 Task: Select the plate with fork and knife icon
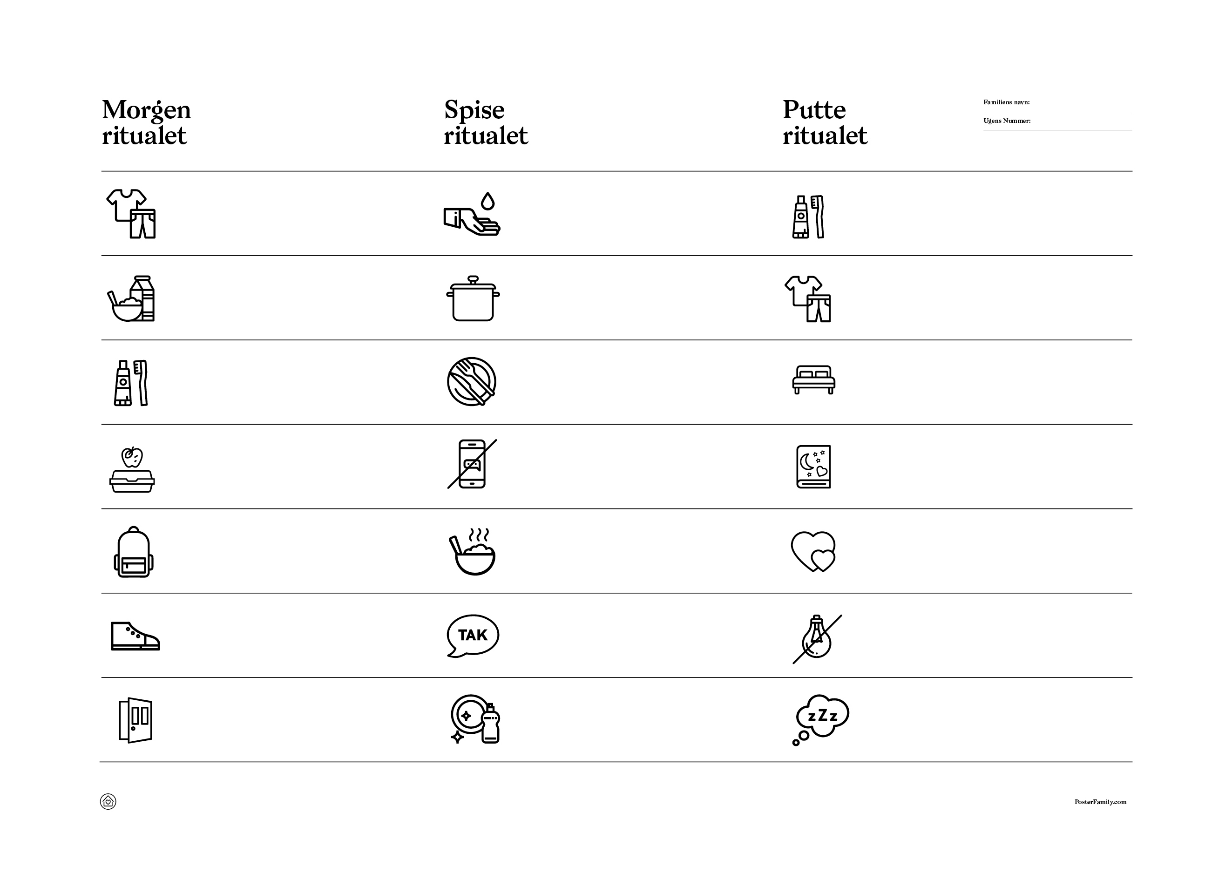coord(472,381)
